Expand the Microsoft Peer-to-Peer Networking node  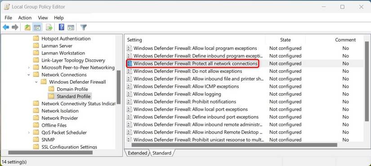29,67
